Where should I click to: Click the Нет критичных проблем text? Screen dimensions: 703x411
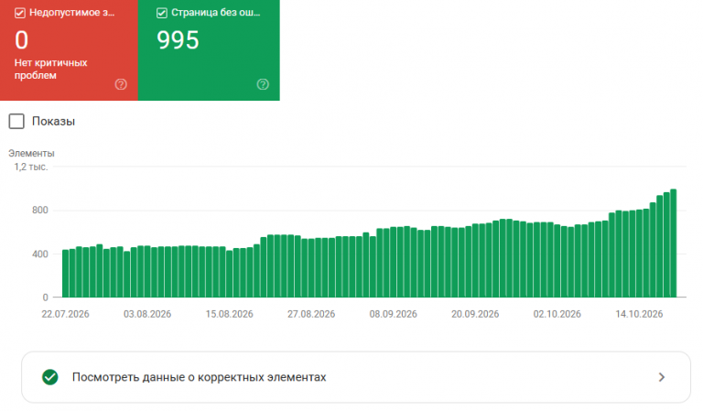point(50,69)
